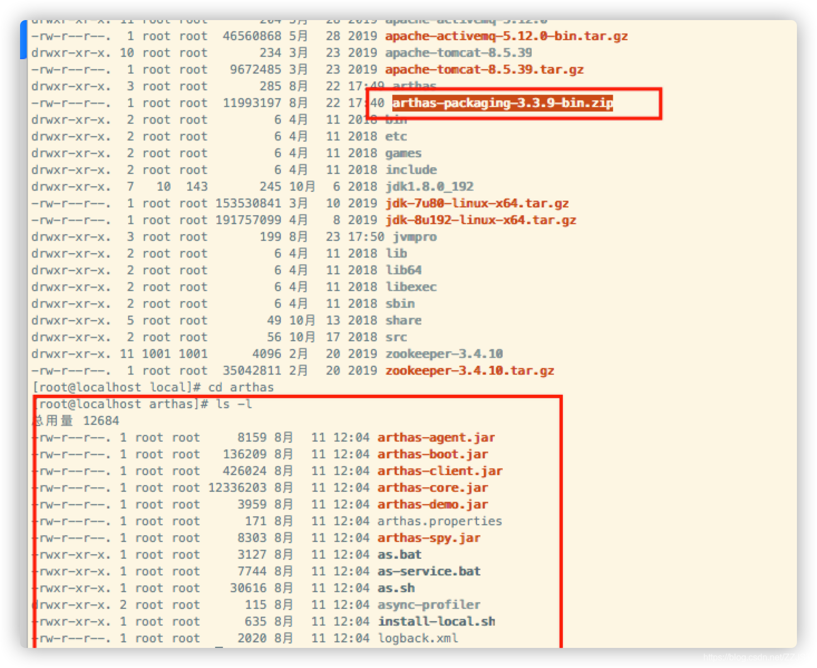Click permissions drwxr-xr-x. of async-profiler row

[x=71, y=605]
